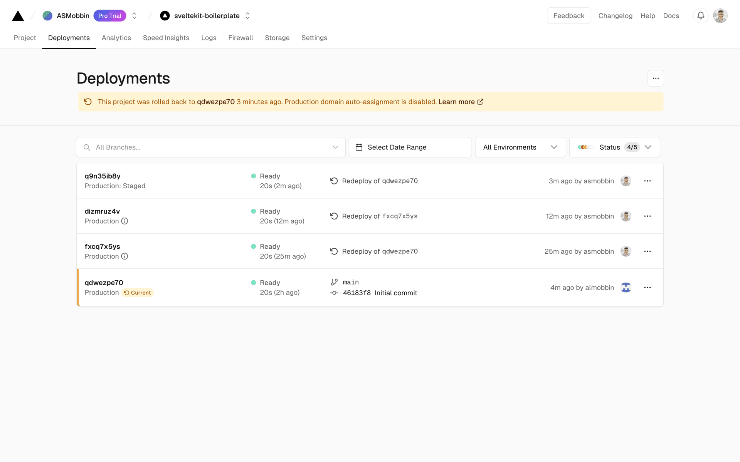Switch to the Storage tab

click(277, 38)
